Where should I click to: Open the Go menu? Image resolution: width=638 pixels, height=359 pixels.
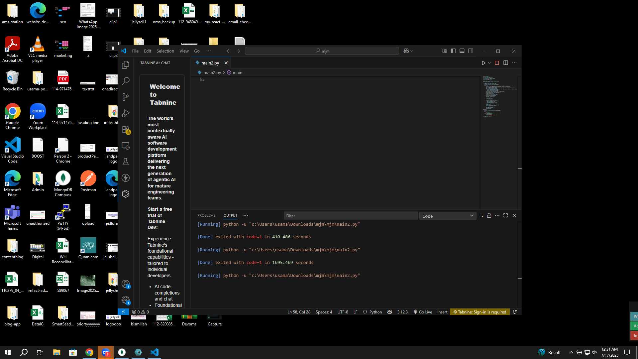pos(197,51)
